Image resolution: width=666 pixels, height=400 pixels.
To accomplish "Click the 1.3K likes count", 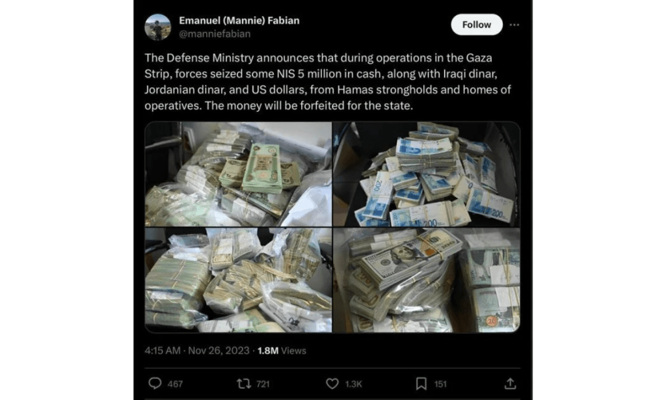I will tap(353, 384).
